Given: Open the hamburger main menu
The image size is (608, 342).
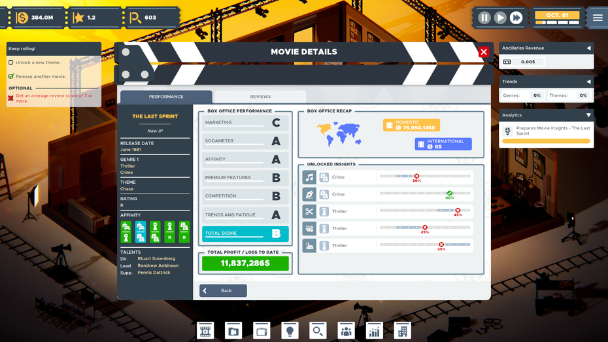Looking at the screenshot, I should click(x=598, y=18).
